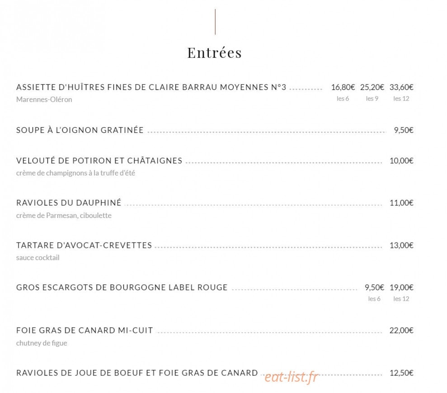Click the 11,00€ ravioles price

point(401,203)
